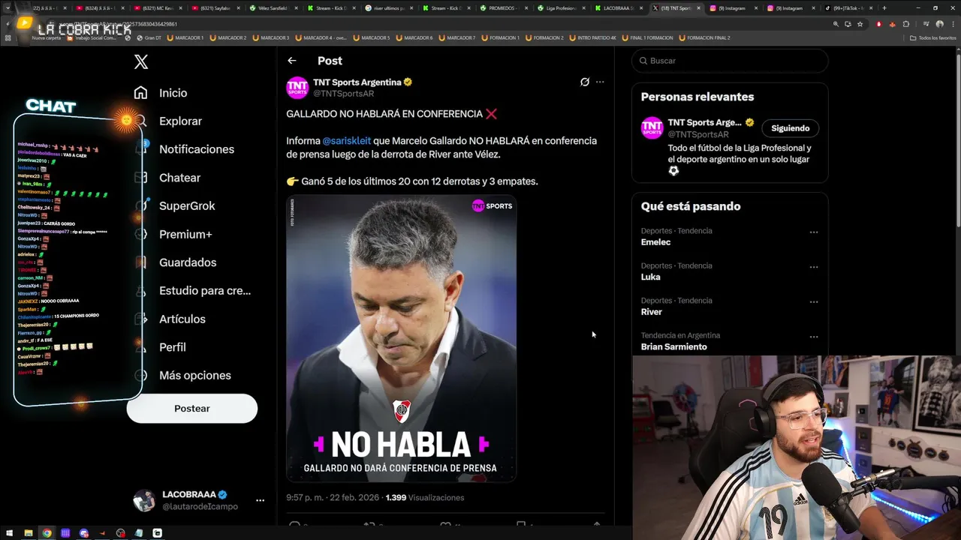Switch to the PROMIEDOS browser tab
This screenshot has height=540, width=961.
502,8
